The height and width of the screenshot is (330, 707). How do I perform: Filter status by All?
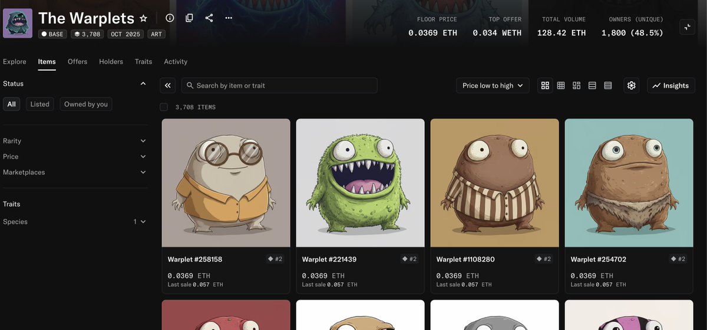coord(12,104)
